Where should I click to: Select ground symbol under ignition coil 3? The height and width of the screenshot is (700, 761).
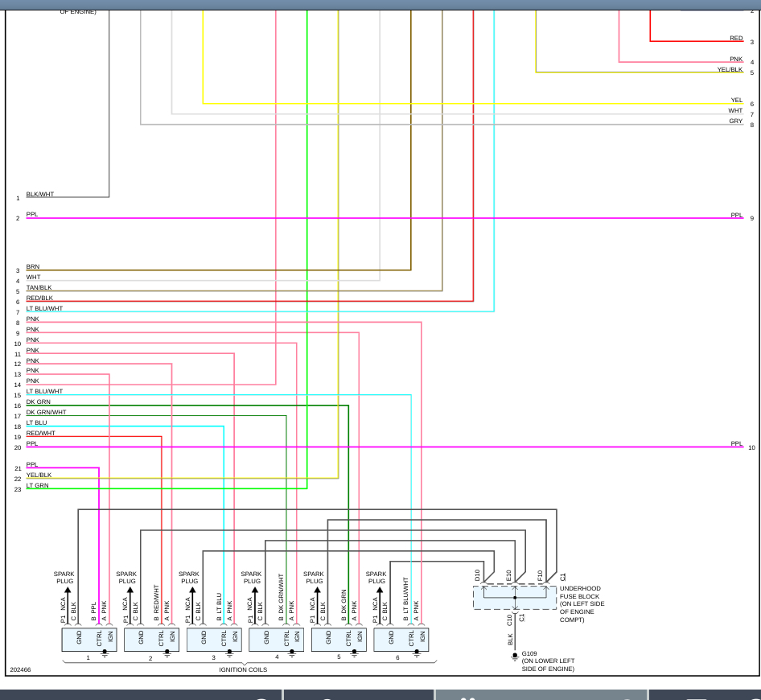[229, 653]
